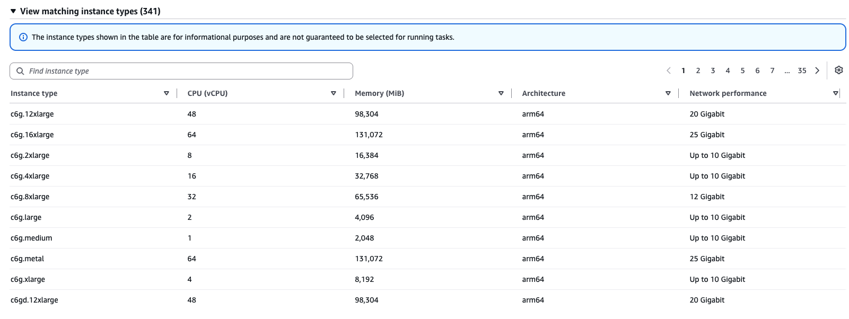Select the c6g.2xlarge row name
Viewport: 849px width, 319px height.
(30, 155)
